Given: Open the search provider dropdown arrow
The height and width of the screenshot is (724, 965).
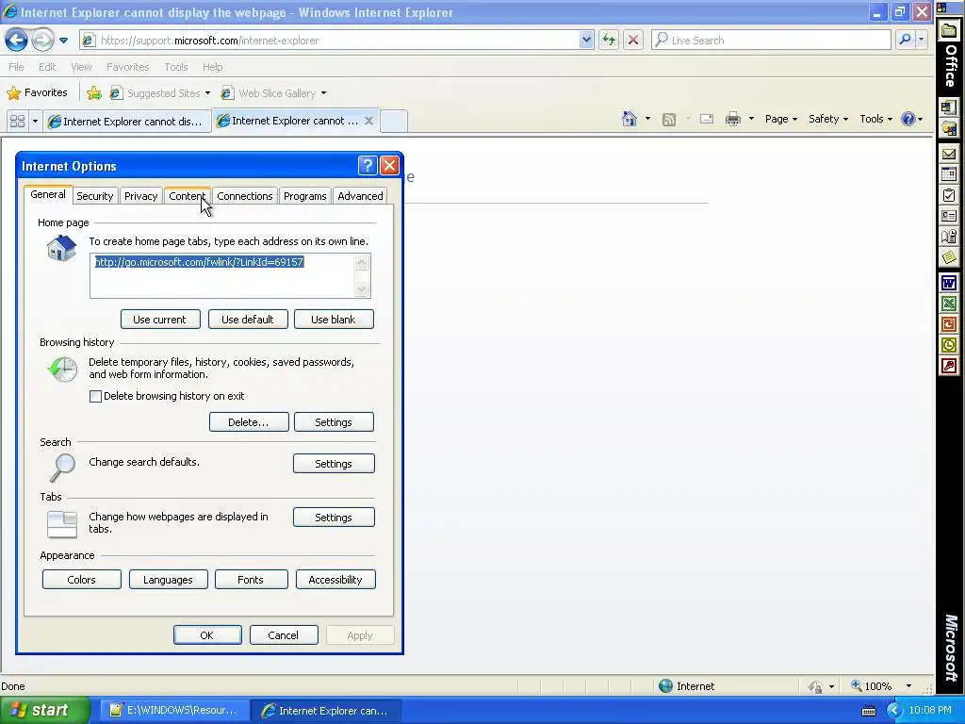Looking at the screenshot, I should pyautogui.click(x=922, y=40).
